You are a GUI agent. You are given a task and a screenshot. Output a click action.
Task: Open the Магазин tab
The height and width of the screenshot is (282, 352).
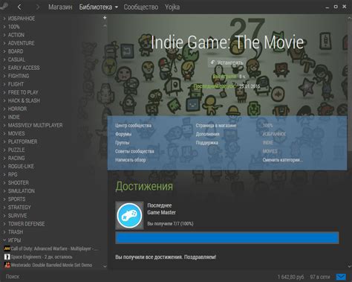click(x=60, y=7)
